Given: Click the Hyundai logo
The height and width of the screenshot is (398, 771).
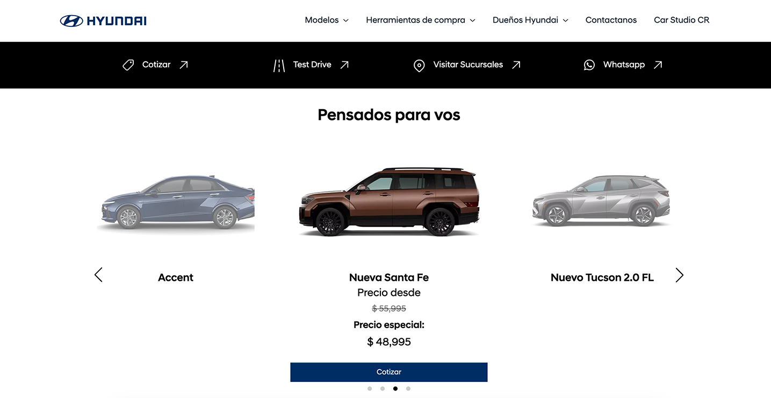Looking at the screenshot, I should click(103, 21).
